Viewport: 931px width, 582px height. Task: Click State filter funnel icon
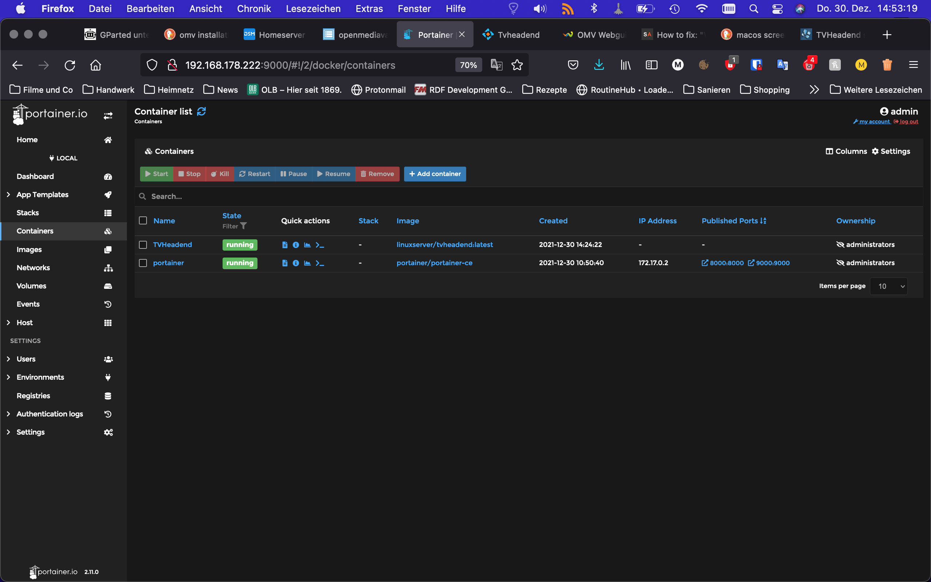click(x=243, y=226)
